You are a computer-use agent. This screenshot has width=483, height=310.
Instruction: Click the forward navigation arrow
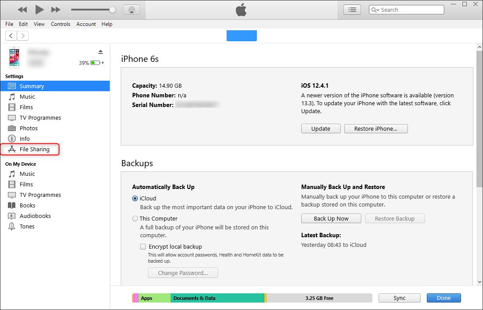[x=23, y=36]
